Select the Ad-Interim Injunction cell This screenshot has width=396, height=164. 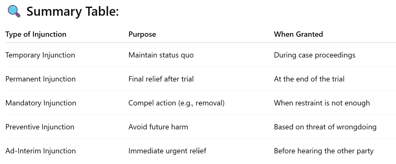coord(41,151)
